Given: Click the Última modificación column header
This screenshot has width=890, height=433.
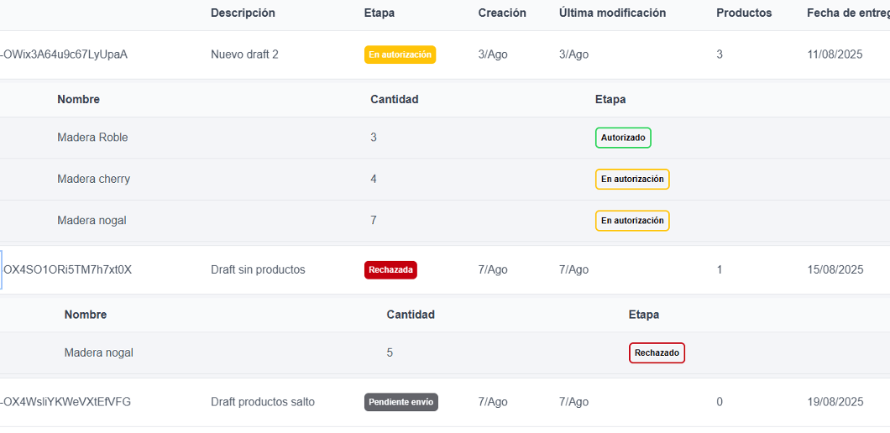Looking at the screenshot, I should point(612,13).
